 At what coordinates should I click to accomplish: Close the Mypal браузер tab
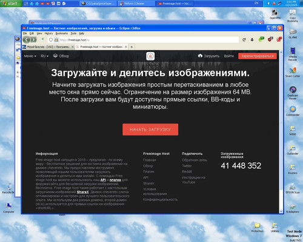click(x=73, y=47)
